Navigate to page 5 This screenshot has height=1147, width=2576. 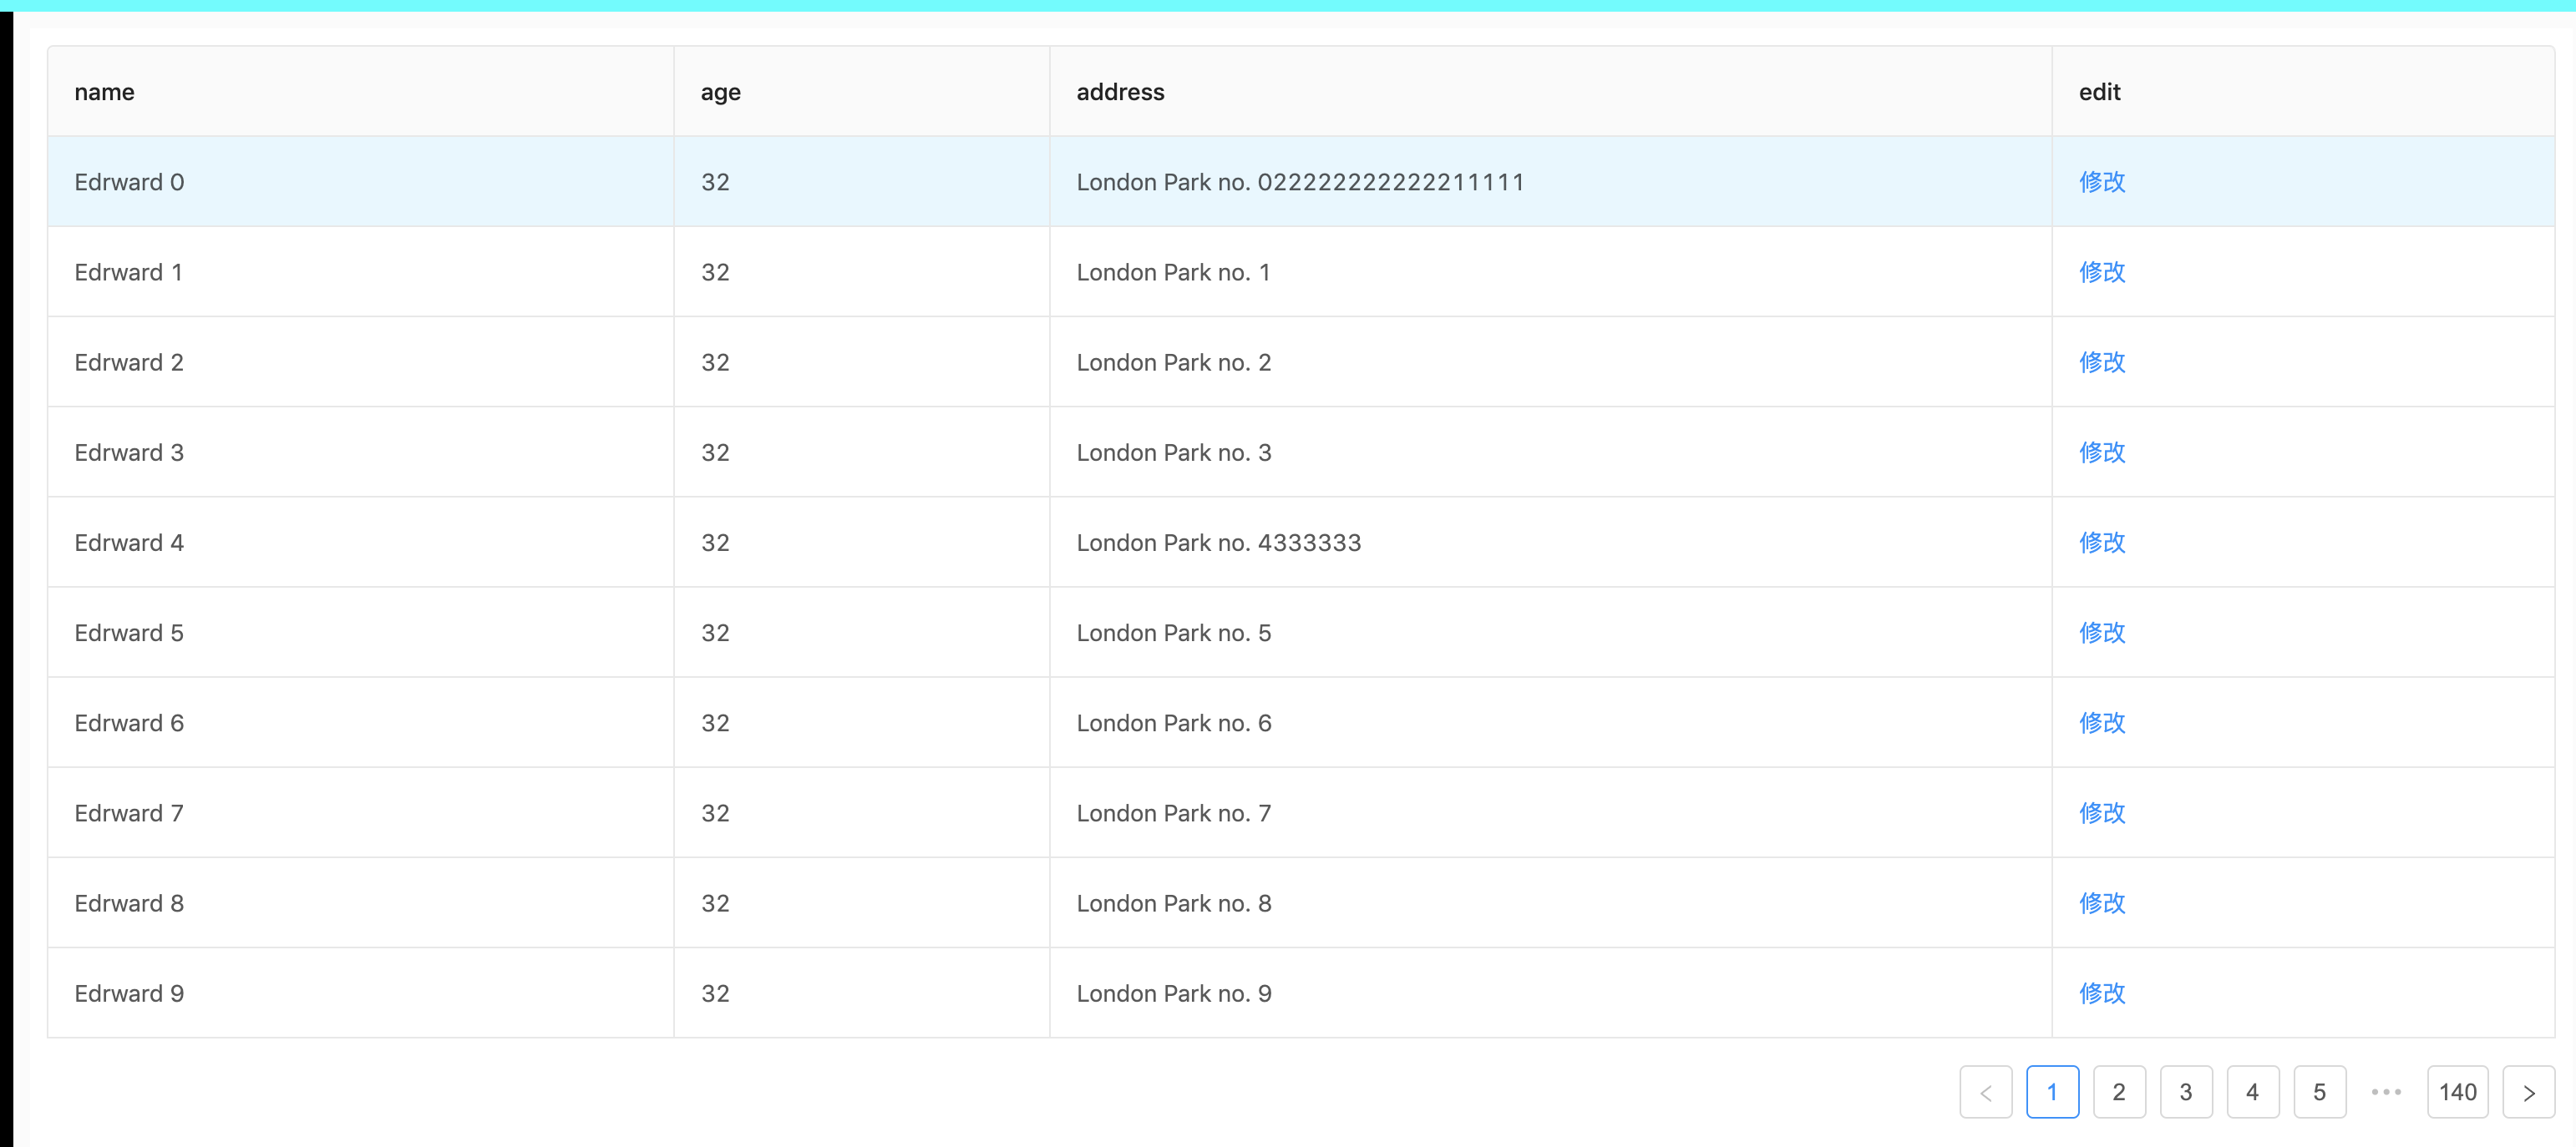tap(2319, 1092)
